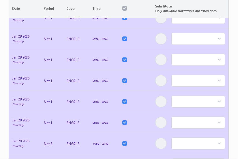Viewport: 238px width, 159px height.
Task: Uncheck the Slot 6 row checkbox
Action: [125, 144]
